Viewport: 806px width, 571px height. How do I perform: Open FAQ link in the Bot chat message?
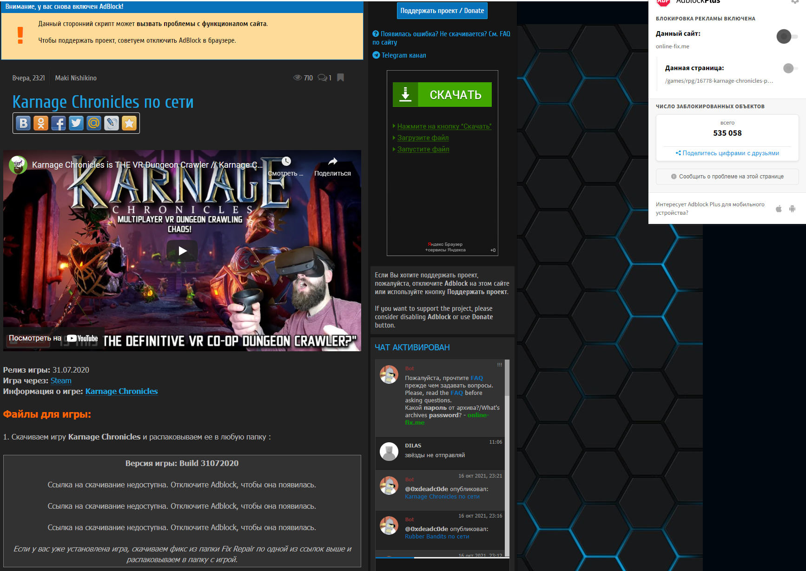[x=477, y=378]
